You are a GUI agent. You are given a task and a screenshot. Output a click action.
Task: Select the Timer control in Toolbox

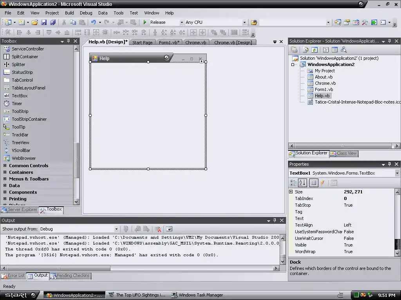click(x=16, y=104)
